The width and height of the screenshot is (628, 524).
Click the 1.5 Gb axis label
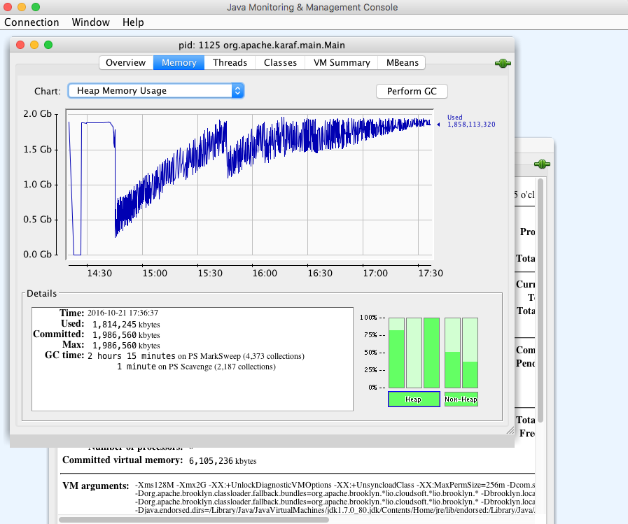coord(38,149)
